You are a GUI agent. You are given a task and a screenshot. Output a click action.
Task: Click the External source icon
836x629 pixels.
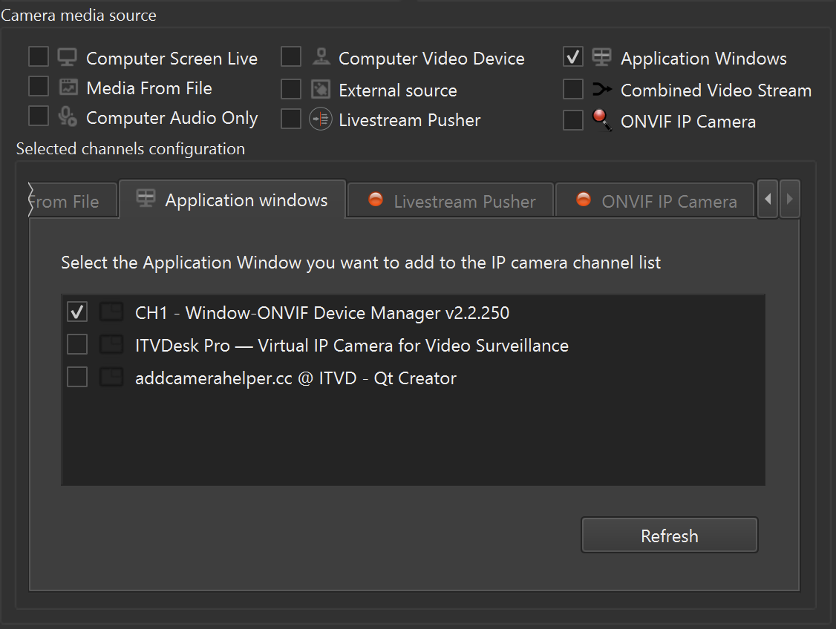pos(321,89)
